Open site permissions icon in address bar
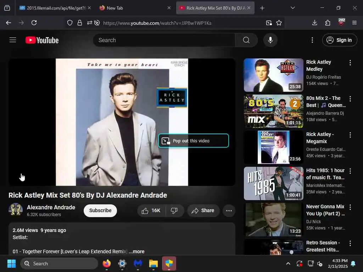 89,23
